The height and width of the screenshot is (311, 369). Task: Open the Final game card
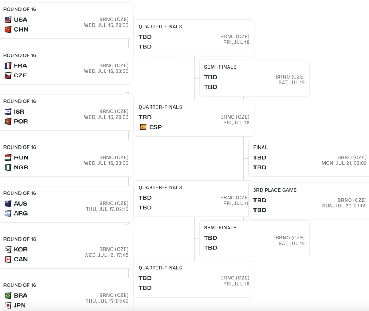(309, 158)
